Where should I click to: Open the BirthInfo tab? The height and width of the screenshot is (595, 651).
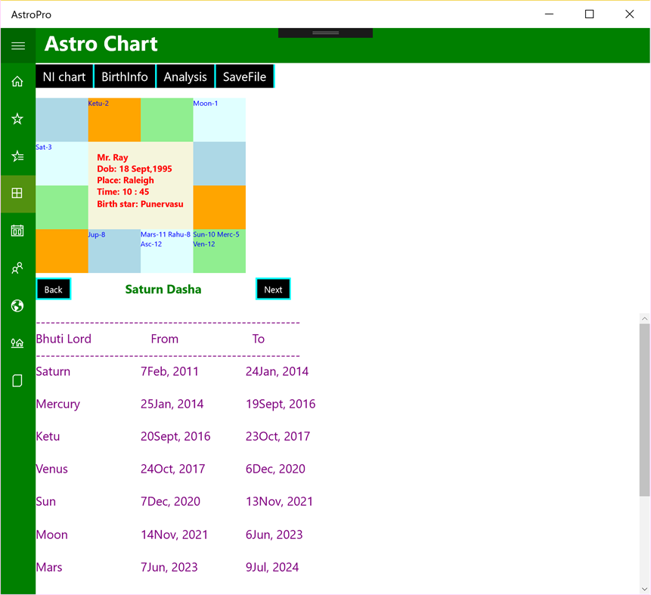(x=125, y=76)
